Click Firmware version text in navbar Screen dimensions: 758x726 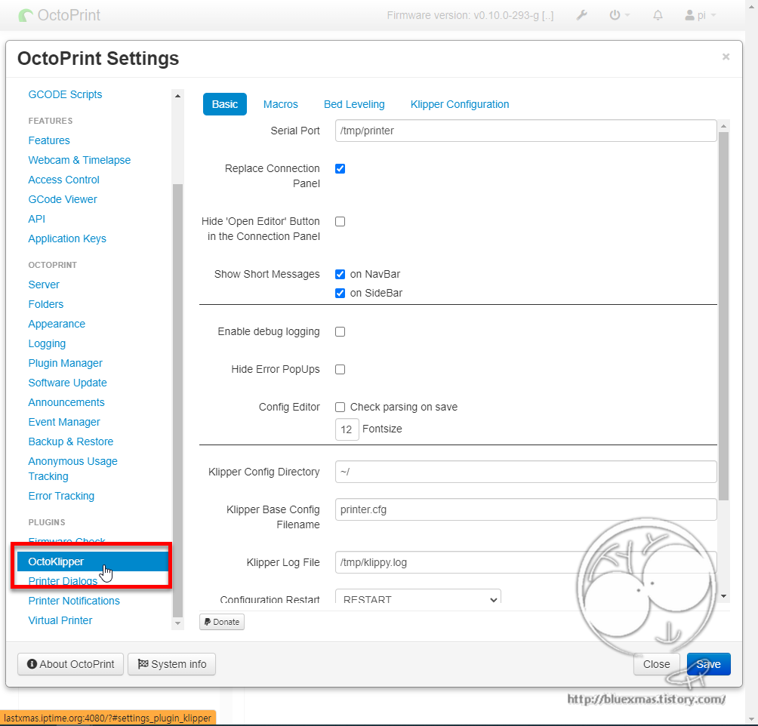(470, 15)
